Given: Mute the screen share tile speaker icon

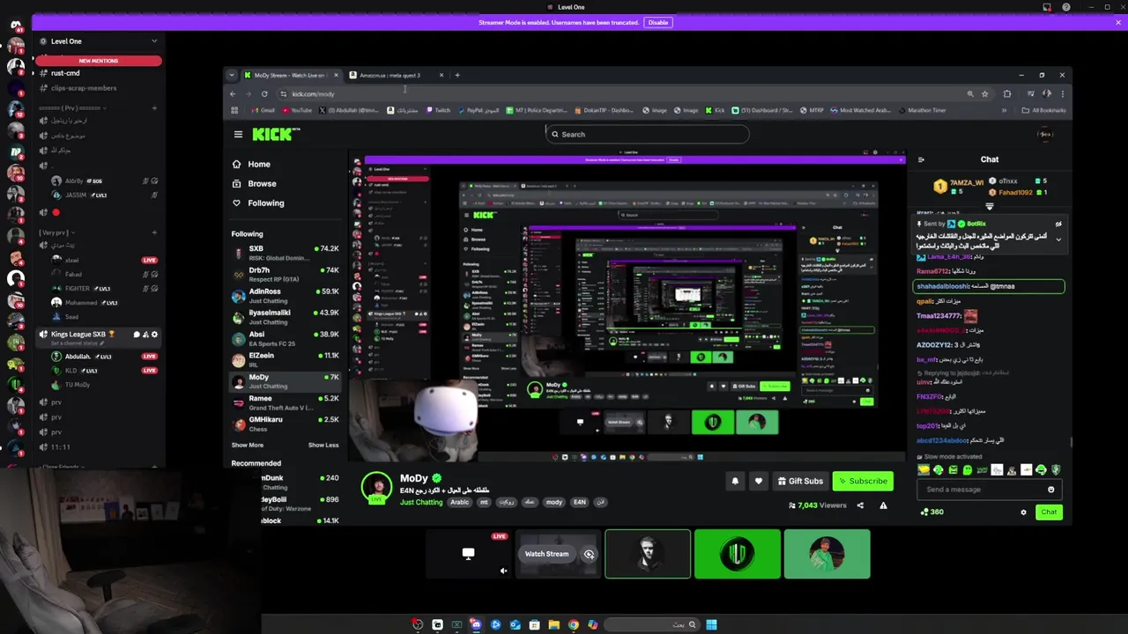Looking at the screenshot, I should (x=503, y=570).
